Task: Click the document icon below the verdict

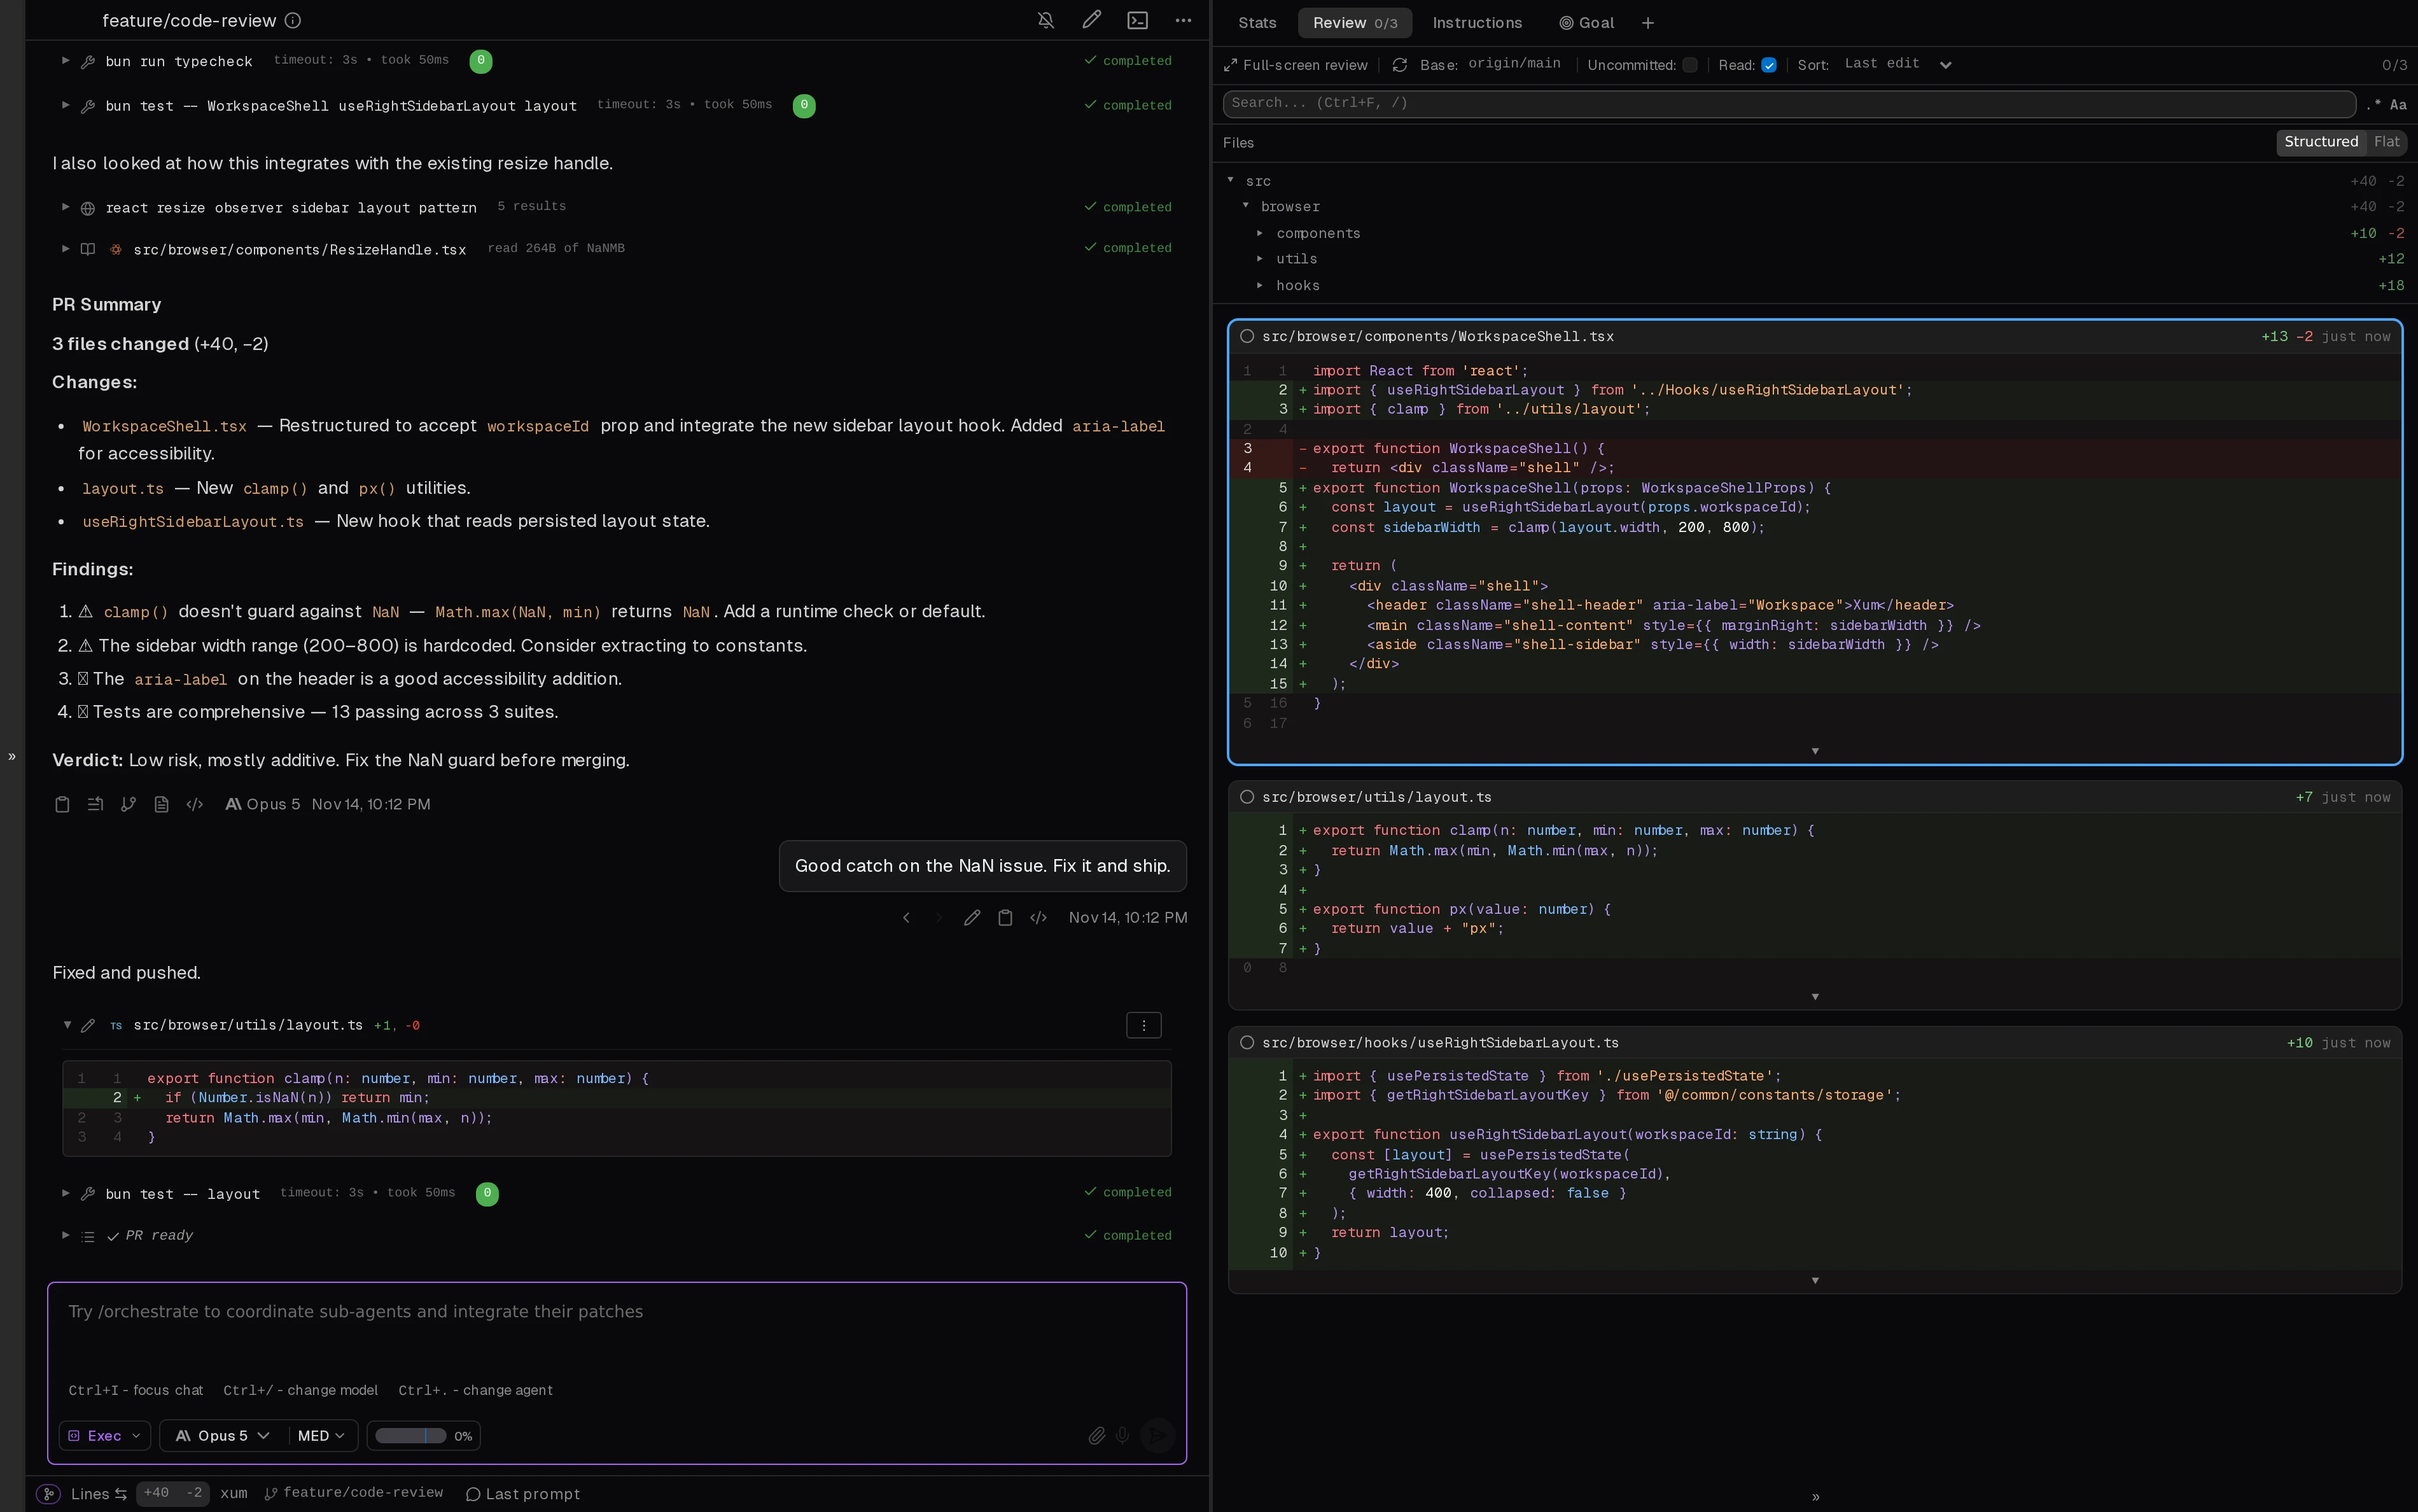Action: (x=161, y=804)
